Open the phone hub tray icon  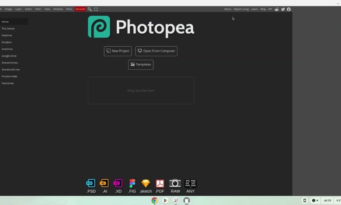(305, 201)
